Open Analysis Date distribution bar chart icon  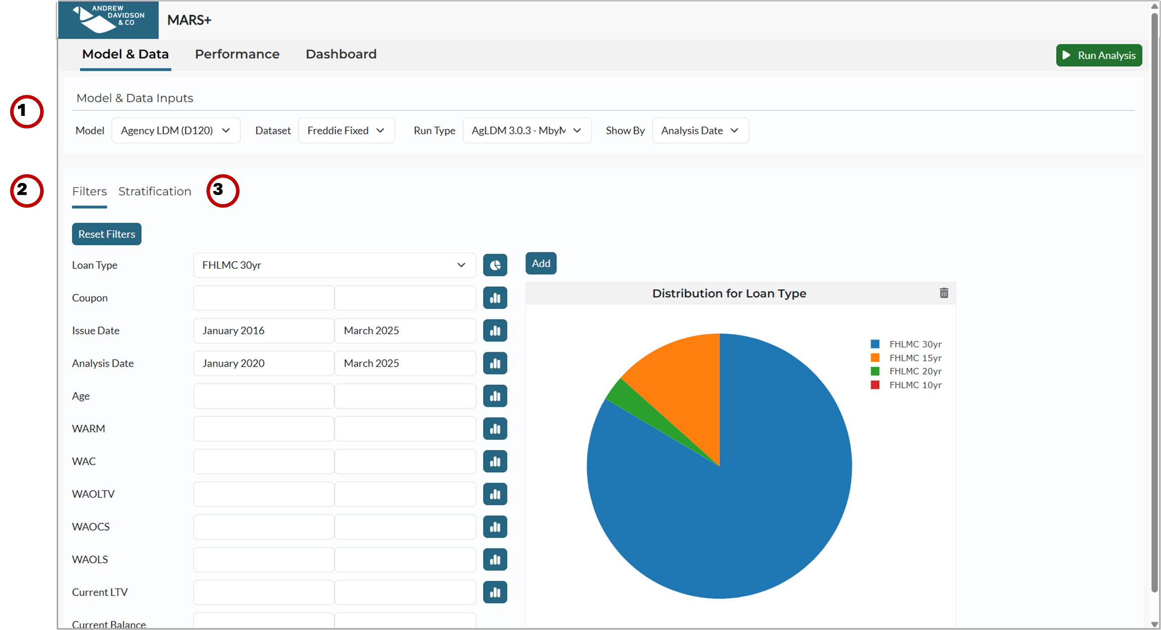coord(495,363)
